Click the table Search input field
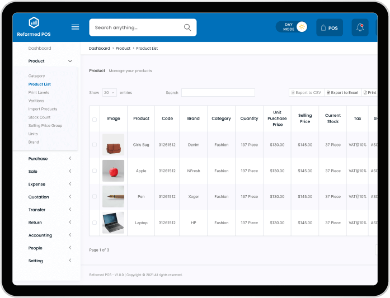The height and width of the screenshot is (298, 390). [218, 93]
